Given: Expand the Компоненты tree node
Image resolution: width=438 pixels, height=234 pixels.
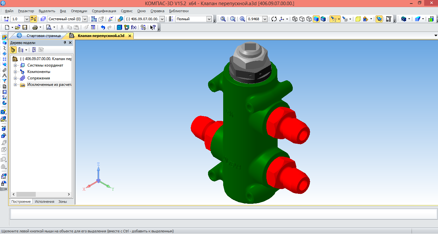Looking at the screenshot, I should (x=15, y=72).
